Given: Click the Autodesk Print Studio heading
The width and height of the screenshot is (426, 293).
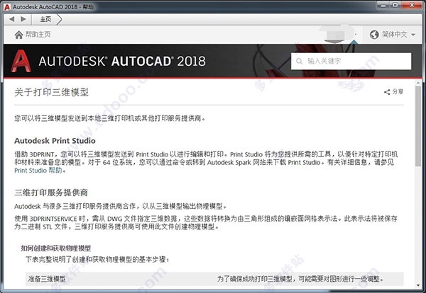Looking at the screenshot, I should 55,141.
